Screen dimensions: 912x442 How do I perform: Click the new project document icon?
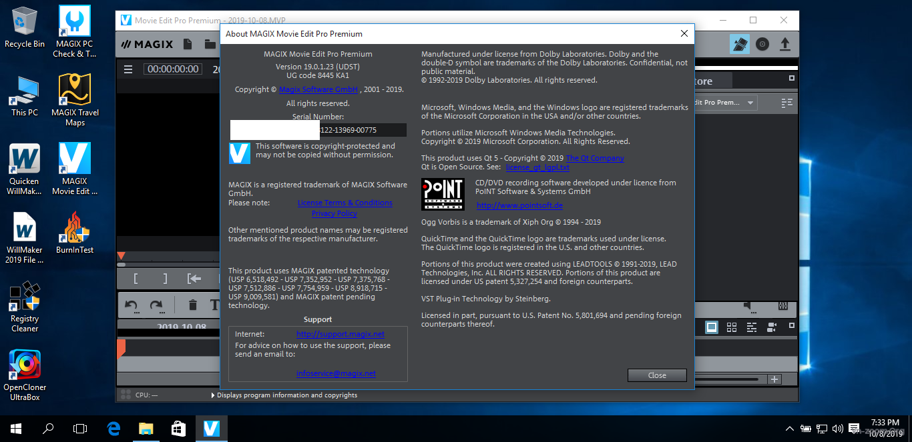click(x=188, y=45)
